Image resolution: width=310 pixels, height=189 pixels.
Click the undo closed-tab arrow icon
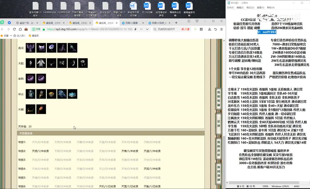[x=215, y=29]
